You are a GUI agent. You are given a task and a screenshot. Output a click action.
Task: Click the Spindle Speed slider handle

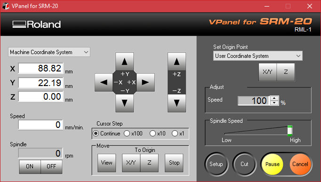pos(290,131)
